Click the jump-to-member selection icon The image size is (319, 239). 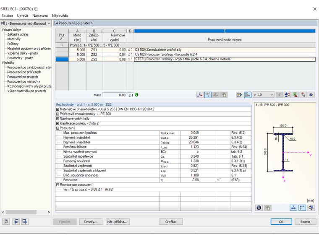(240, 95)
